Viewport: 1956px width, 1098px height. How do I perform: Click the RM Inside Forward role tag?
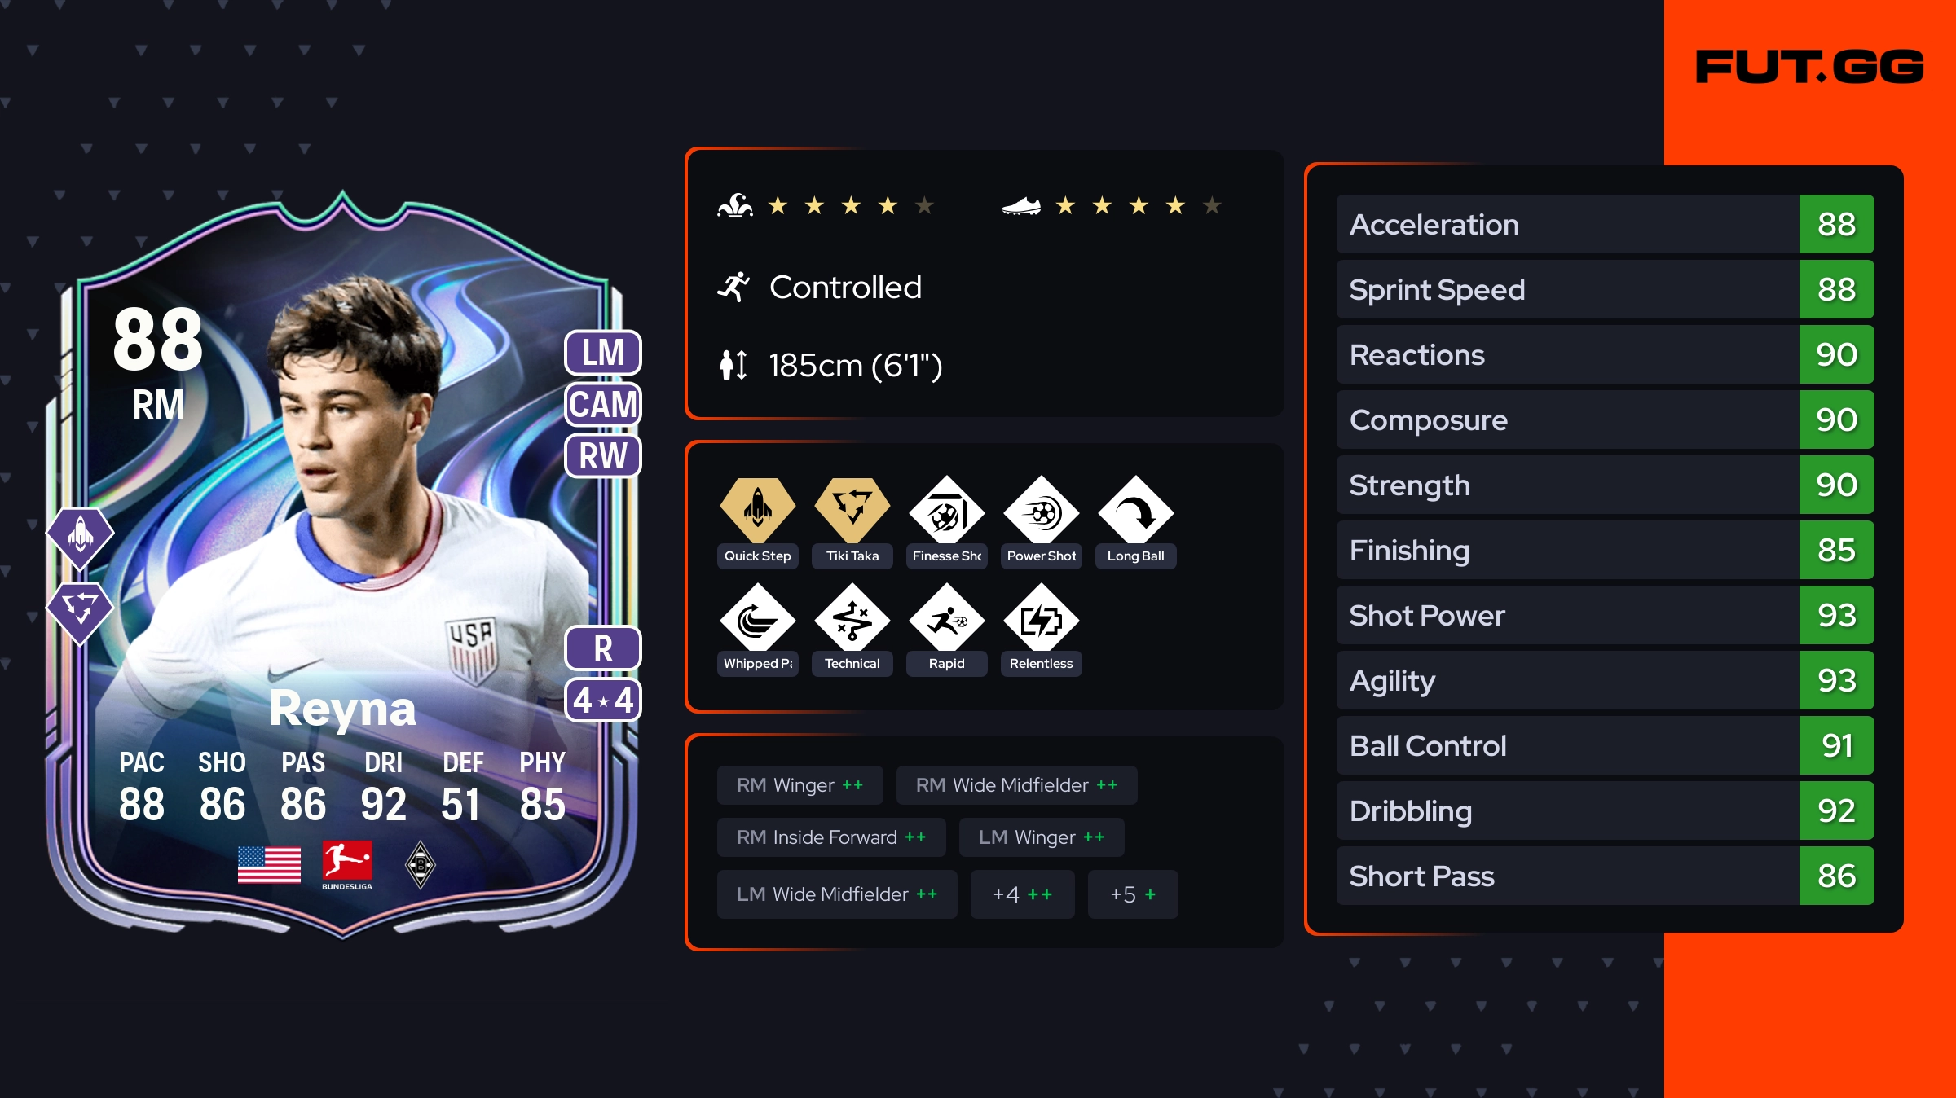pos(831,837)
